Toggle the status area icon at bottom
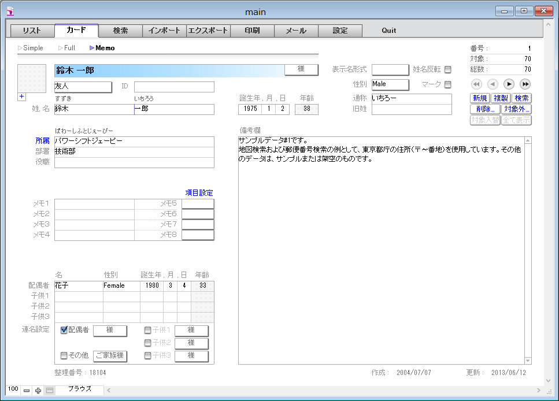Screen dimensions: 559x401 tap(50, 391)
